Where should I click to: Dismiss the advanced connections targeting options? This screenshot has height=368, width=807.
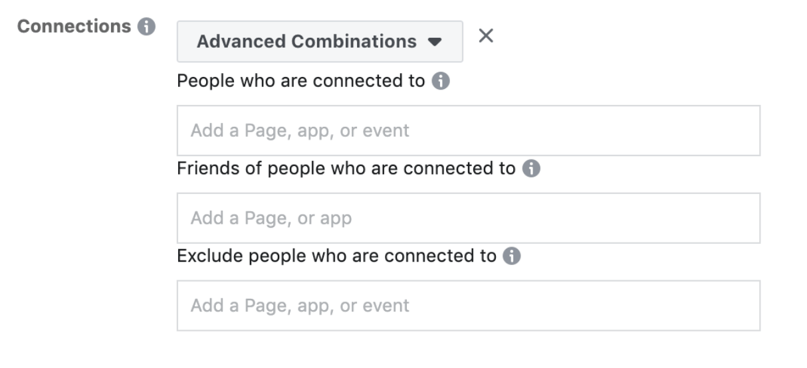click(x=486, y=36)
